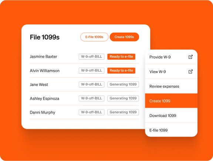Click the File 1099s heading
Viewport: 213px width, 161px height.
(45, 37)
